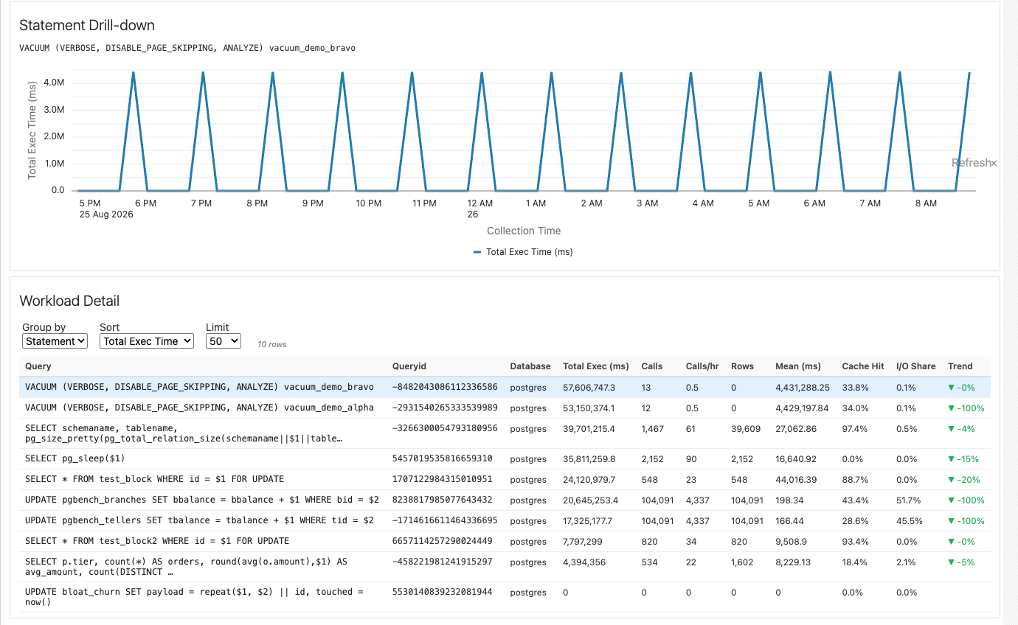Sort by the Queryid column header
This screenshot has width=1018, height=625.
point(409,366)
